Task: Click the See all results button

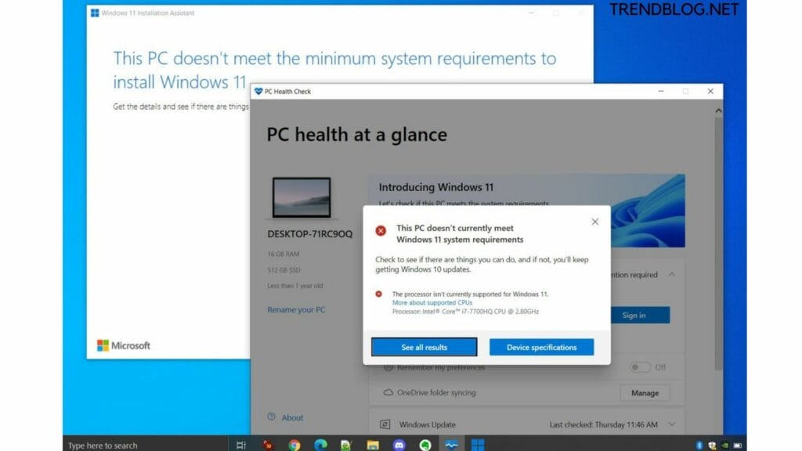Action: pos(424,347)
